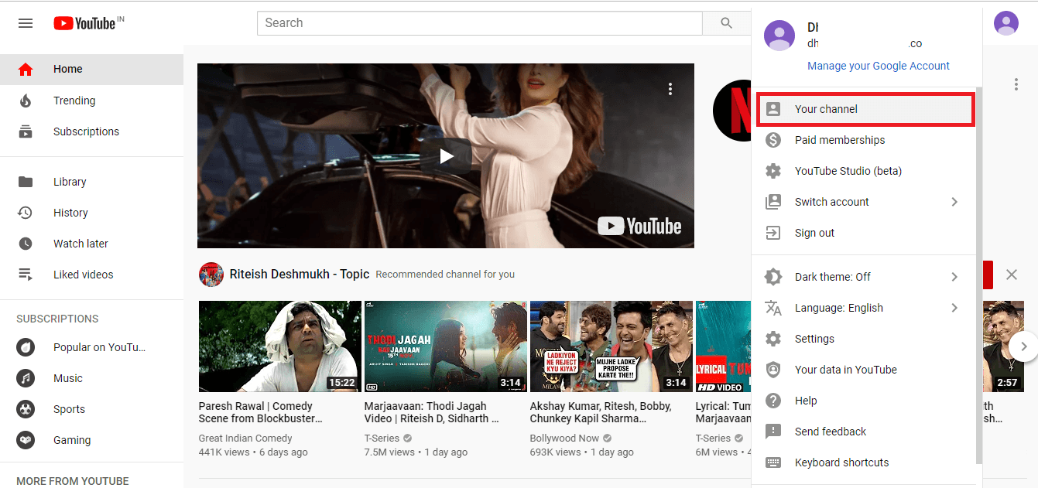Viewport: 1038px width, 488px height.
Task: Click Send feedback exclamation icon
Action: pyautogui.click(x=773, y=432)
